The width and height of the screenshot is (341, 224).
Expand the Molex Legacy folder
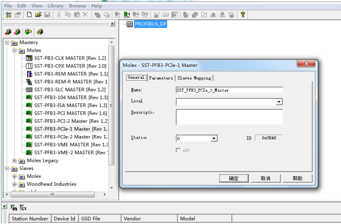click(14, 161)
